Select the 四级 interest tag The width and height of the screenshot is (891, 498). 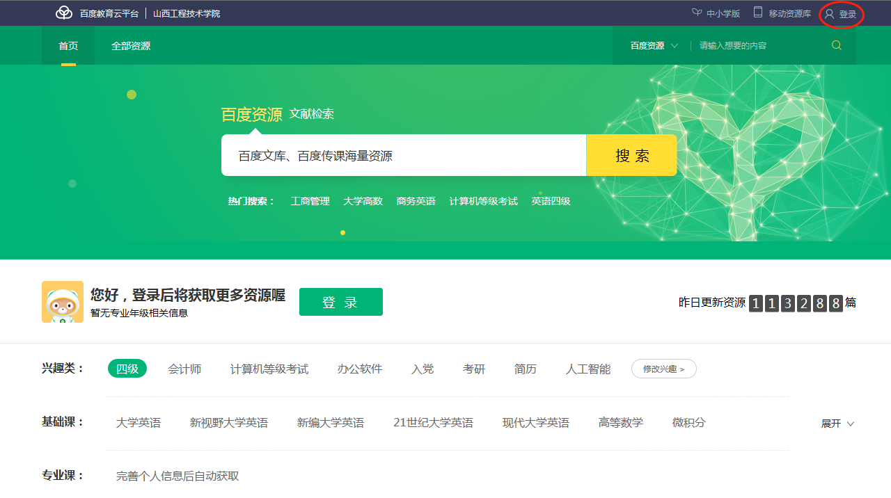coord(127,369)
